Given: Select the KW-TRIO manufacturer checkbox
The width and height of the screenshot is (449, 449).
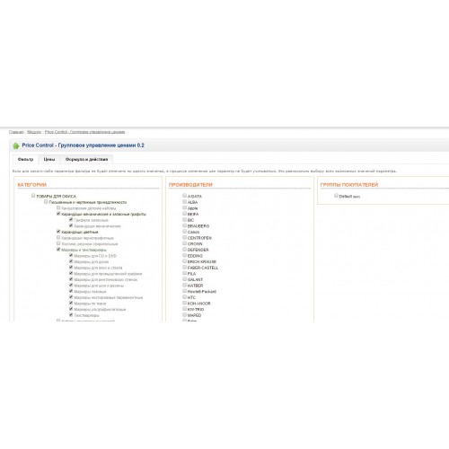Looking at the screenshot, I should (185, 309).
